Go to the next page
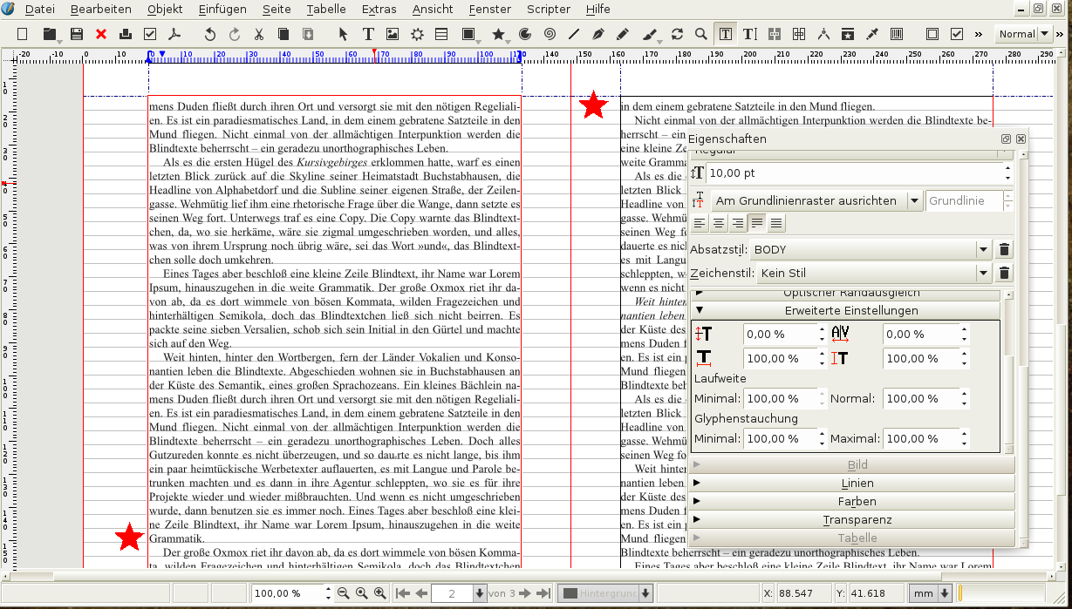This screenshot has width=1072, height=609. pos(524,593)
